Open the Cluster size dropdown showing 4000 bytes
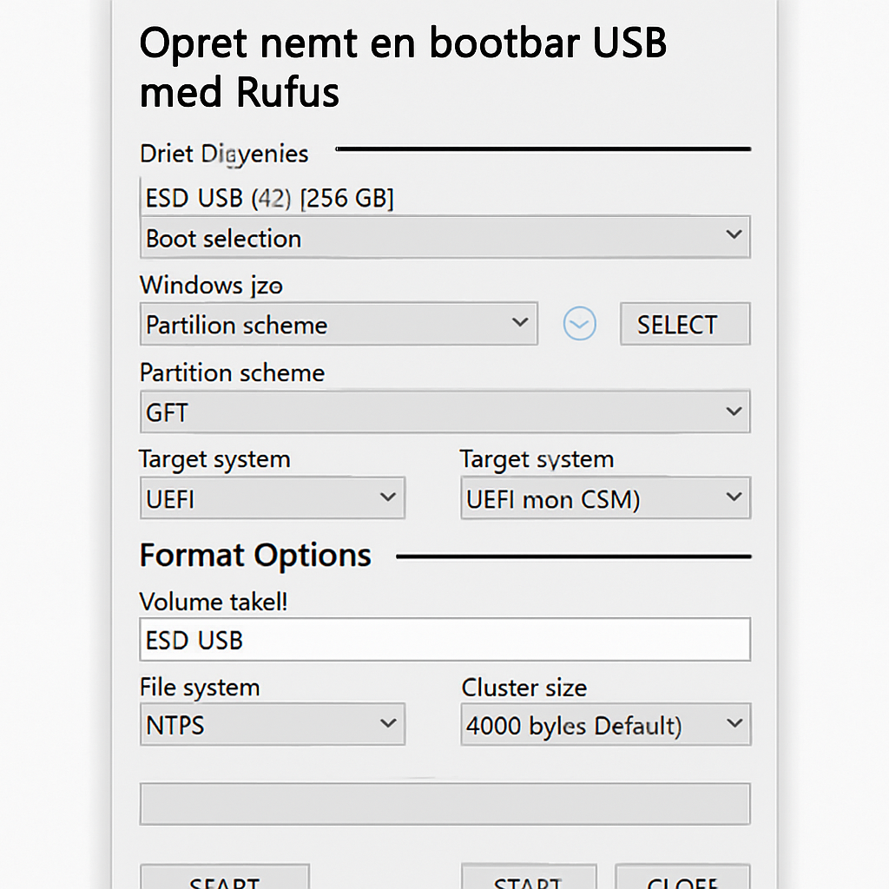This screenshot has width=889, height=889. (x=604, y=723)
